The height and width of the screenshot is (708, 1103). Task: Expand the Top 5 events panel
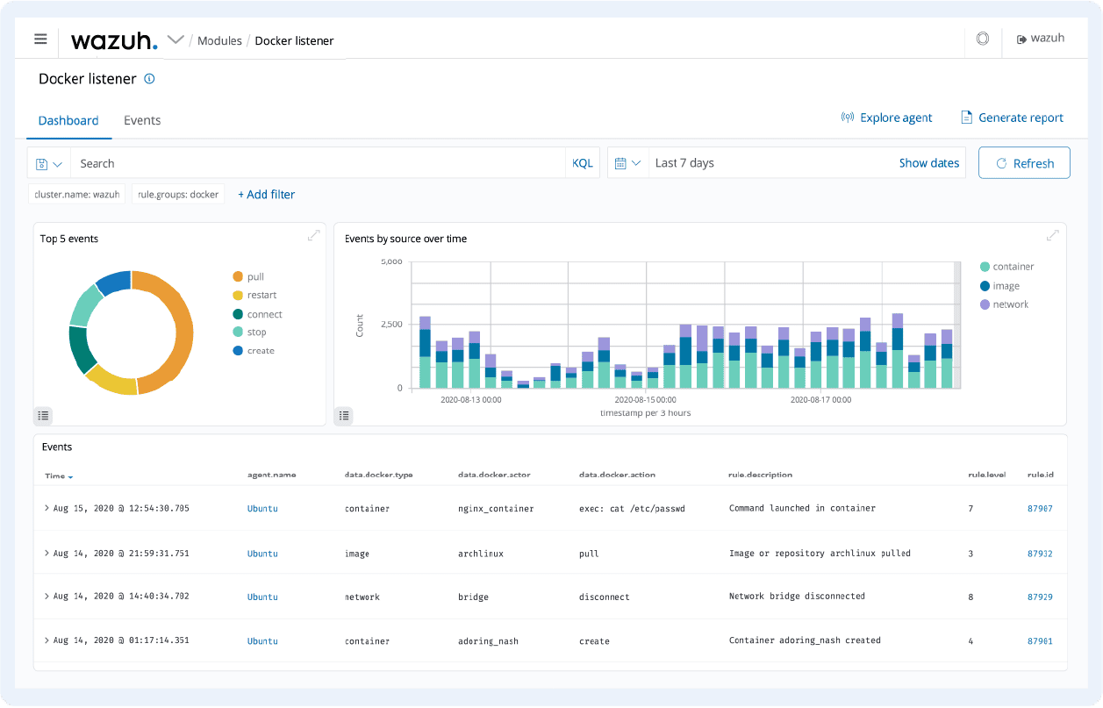pyautogui.click(x=313, y=236)
